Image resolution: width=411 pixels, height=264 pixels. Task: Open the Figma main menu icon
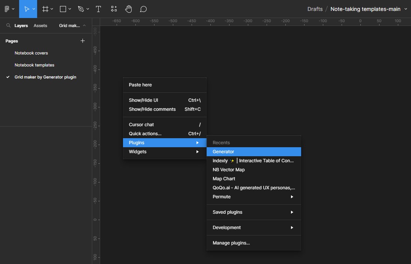click(7, 9)
